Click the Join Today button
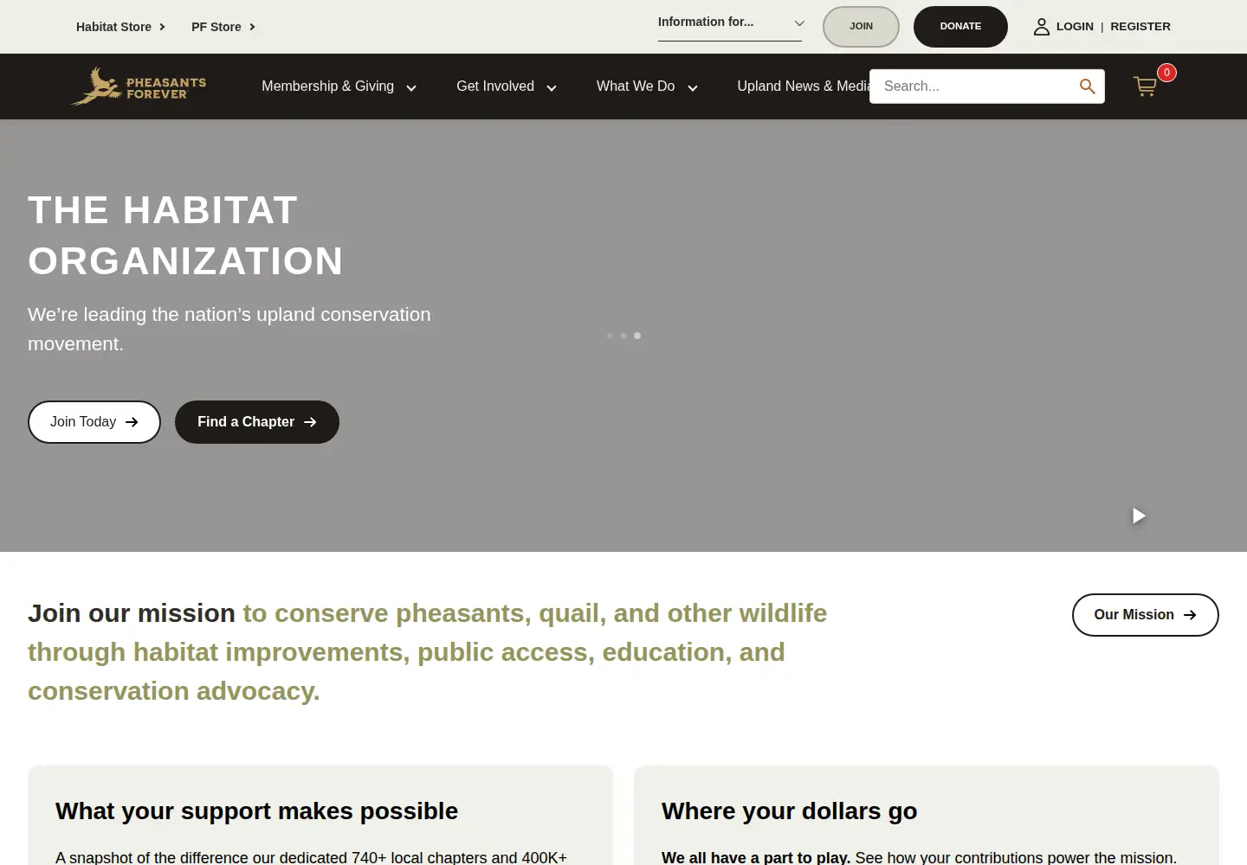 click(x=94, y=422)
